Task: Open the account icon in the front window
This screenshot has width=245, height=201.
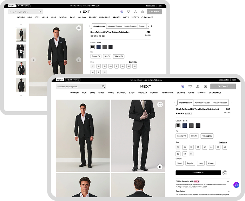Action: (x=198, y=86)
